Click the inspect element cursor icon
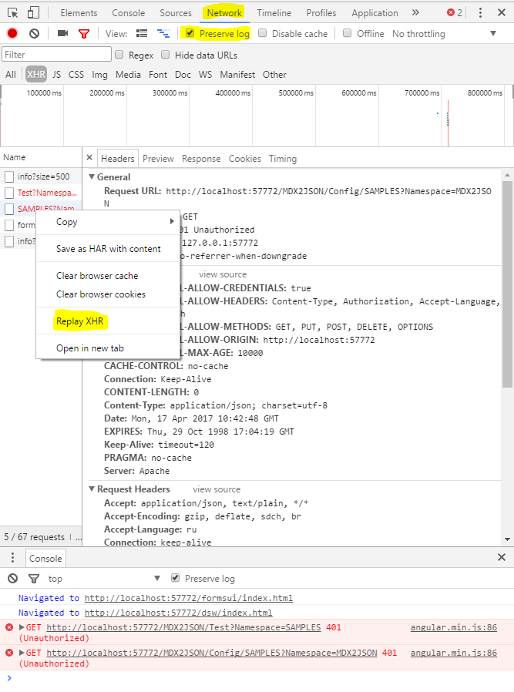514x692 pixels. coord(12,13)
